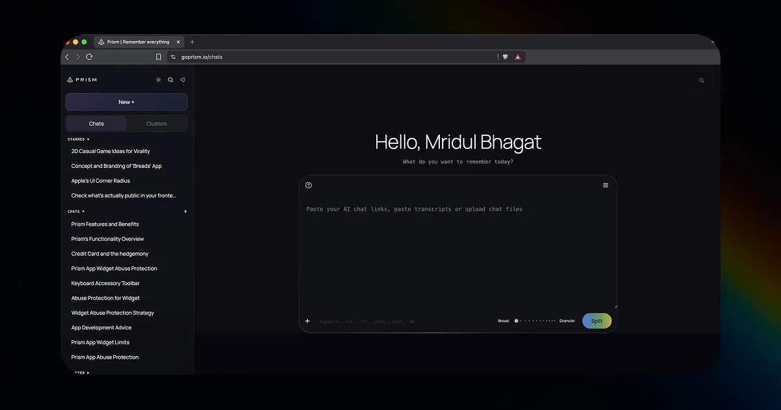This screenshot has height=410, width=781.
Task: Click the browser forward arrow
Action: [78, 57]
